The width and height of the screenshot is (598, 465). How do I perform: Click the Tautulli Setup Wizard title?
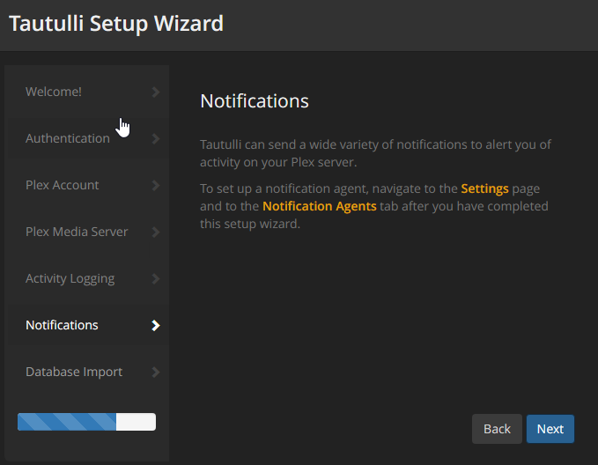(x=116, y=24)
